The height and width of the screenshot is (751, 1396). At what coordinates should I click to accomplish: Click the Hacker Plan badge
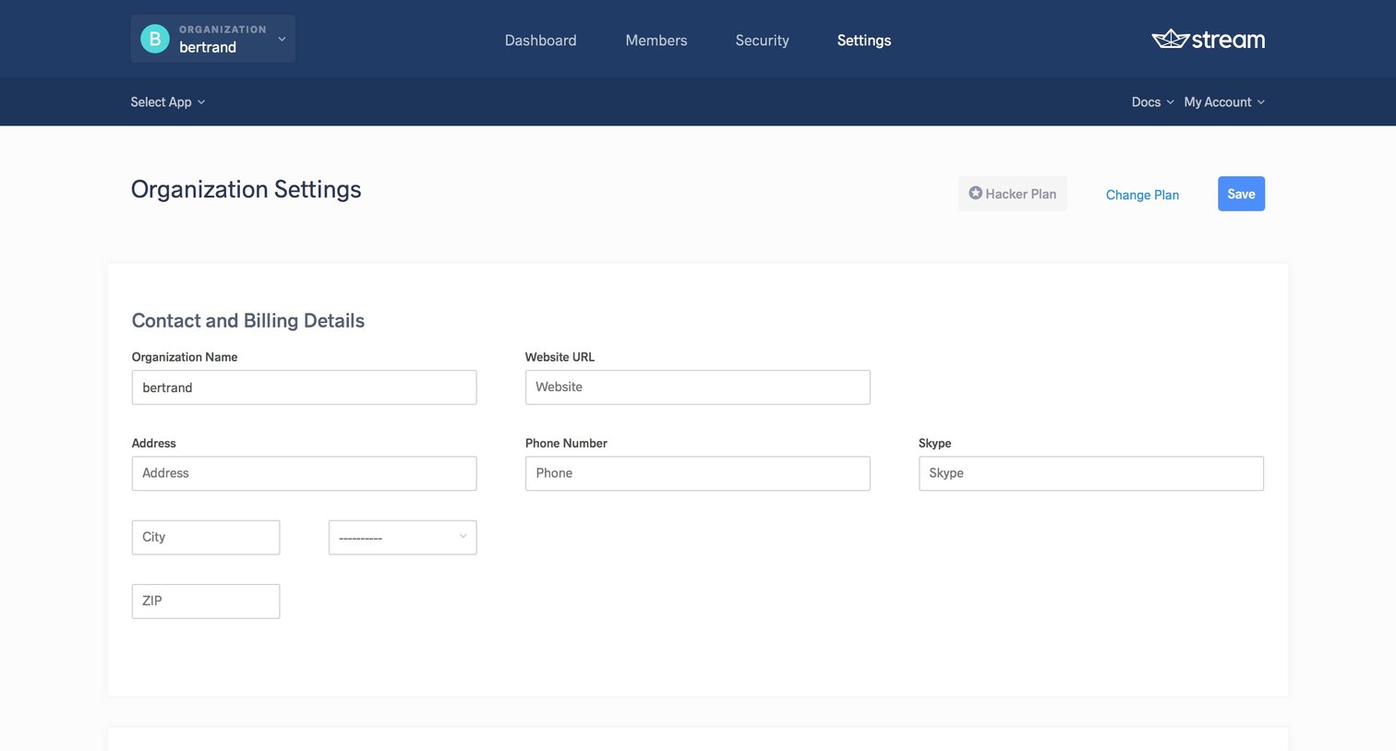point(1013,194)
